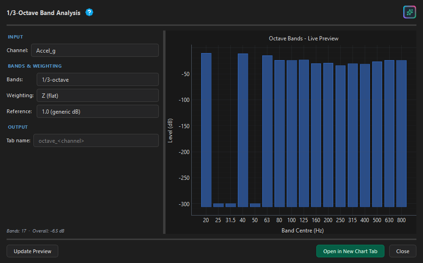Open the Bands dropdown showing 1/3-octave
The width and height of the screenshot is (423, 263).
tap(98, 79)
